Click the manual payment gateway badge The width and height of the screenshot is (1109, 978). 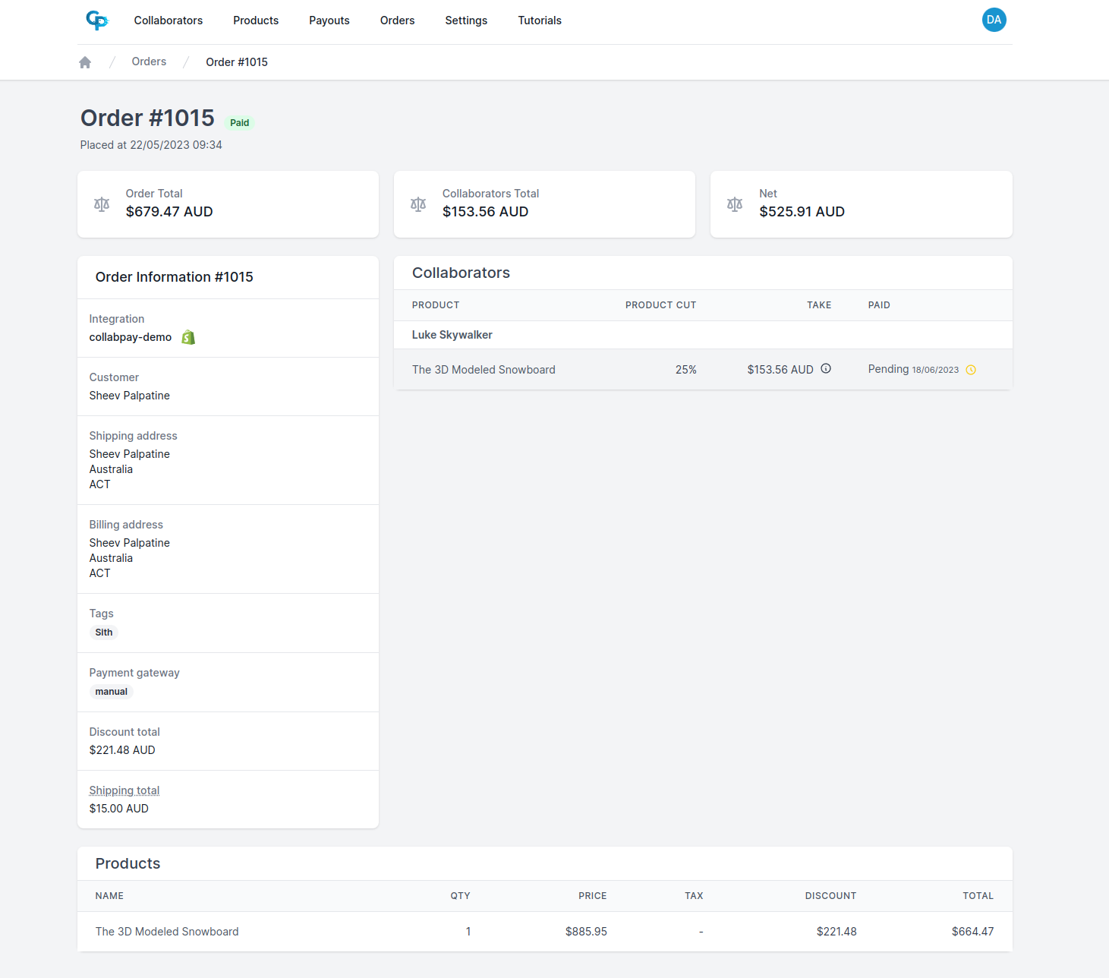tap(111, 691)
